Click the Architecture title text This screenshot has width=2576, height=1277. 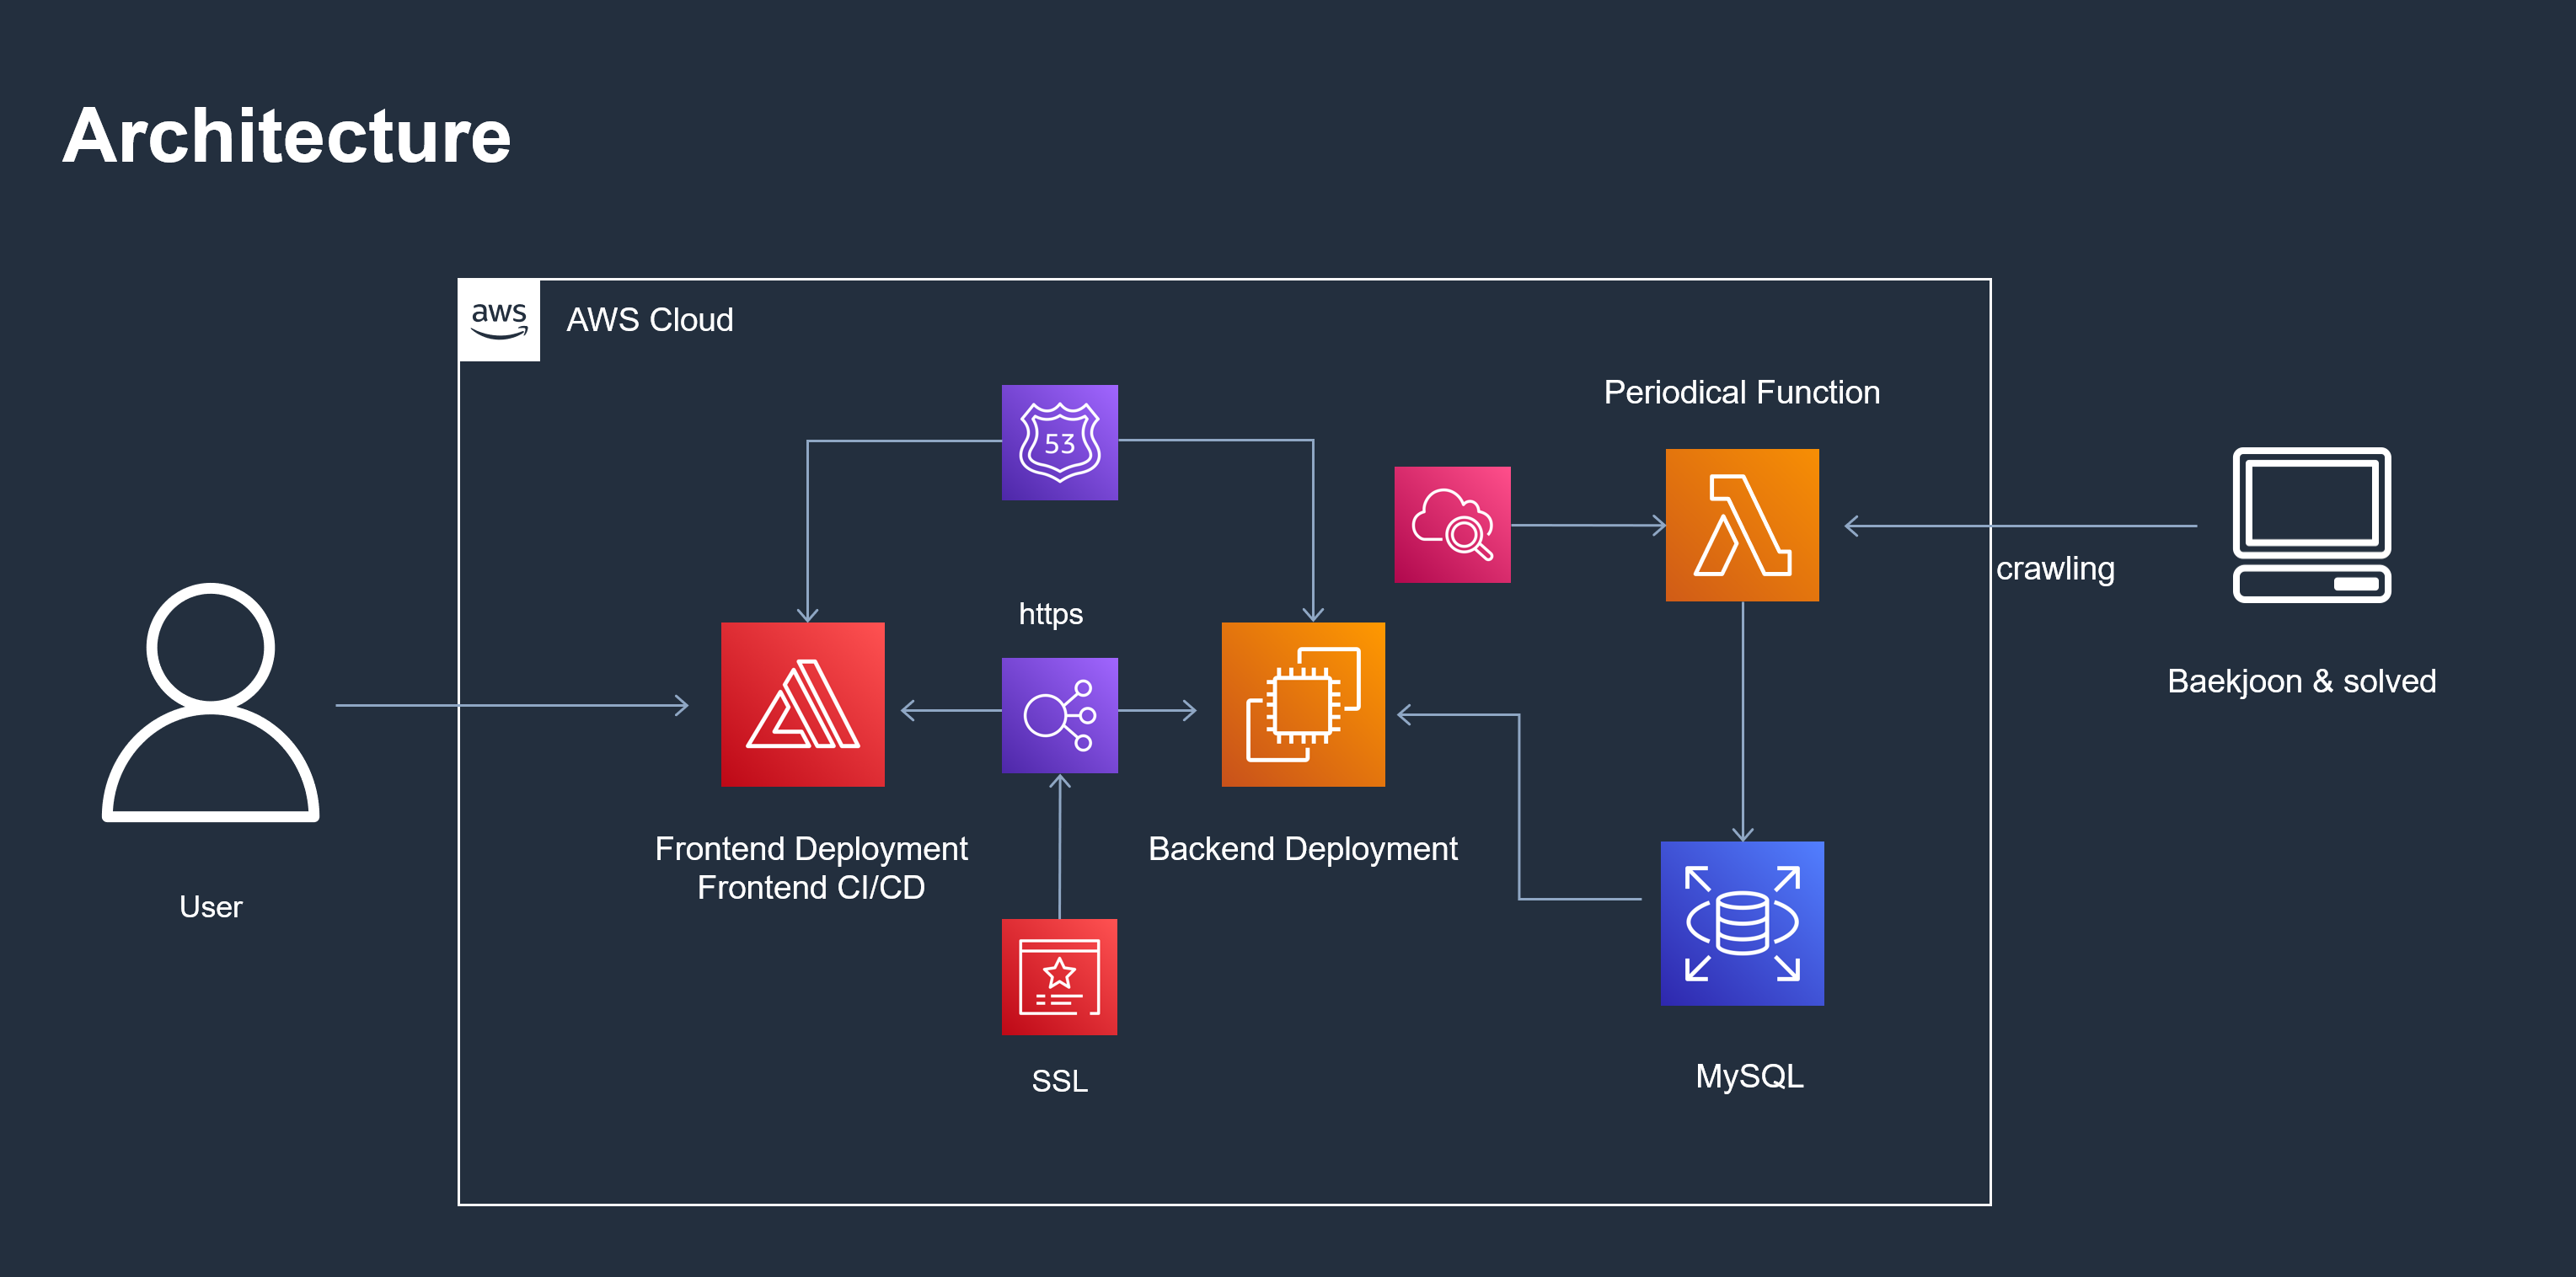tap(287, 136)
